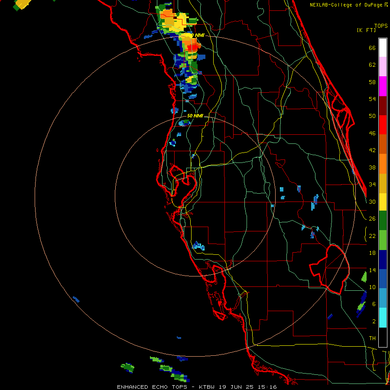Click the "38" legend value
This screenshot has width=390, height=390.
[372, 167]
